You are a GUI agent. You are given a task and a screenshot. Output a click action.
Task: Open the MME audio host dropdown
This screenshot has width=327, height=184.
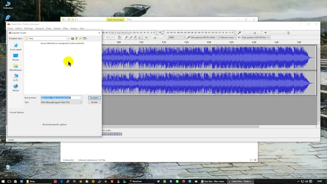pos(177,37)
